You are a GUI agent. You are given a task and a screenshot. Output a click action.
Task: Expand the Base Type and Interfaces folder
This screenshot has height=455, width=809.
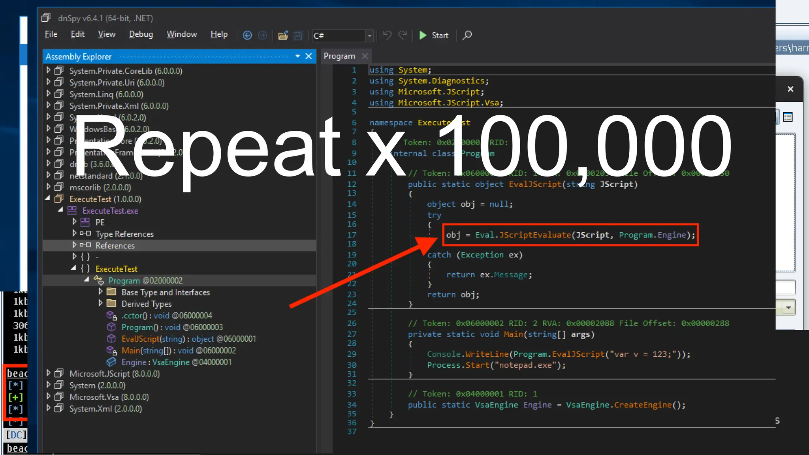click(x=100, y=292)
